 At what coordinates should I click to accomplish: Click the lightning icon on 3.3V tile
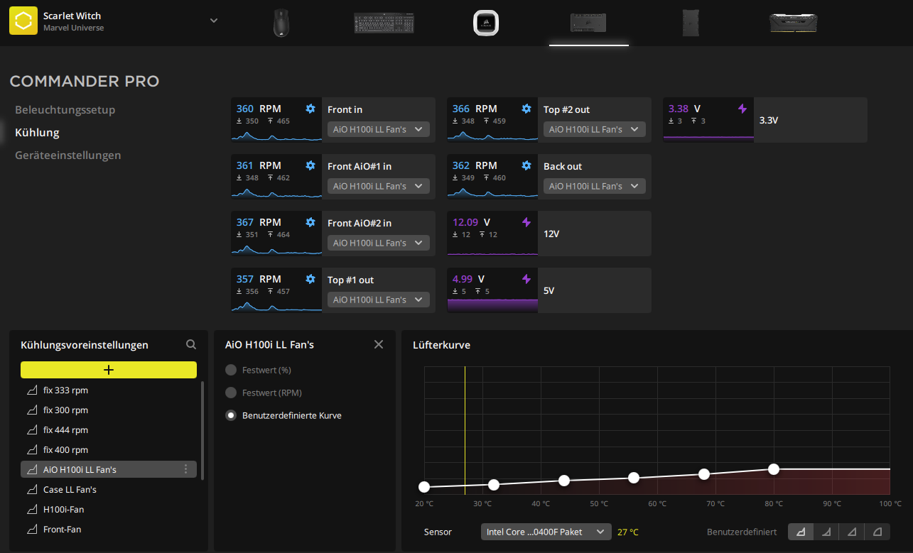[x=742, y=109]
